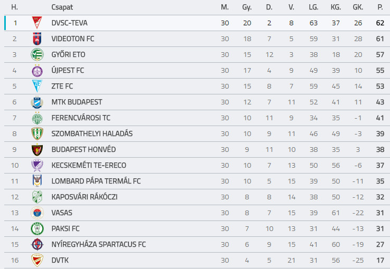Open the Lombard Pápa Termál FC link
Viewport: 390px width, 269px height.
(x=96, y=181)
